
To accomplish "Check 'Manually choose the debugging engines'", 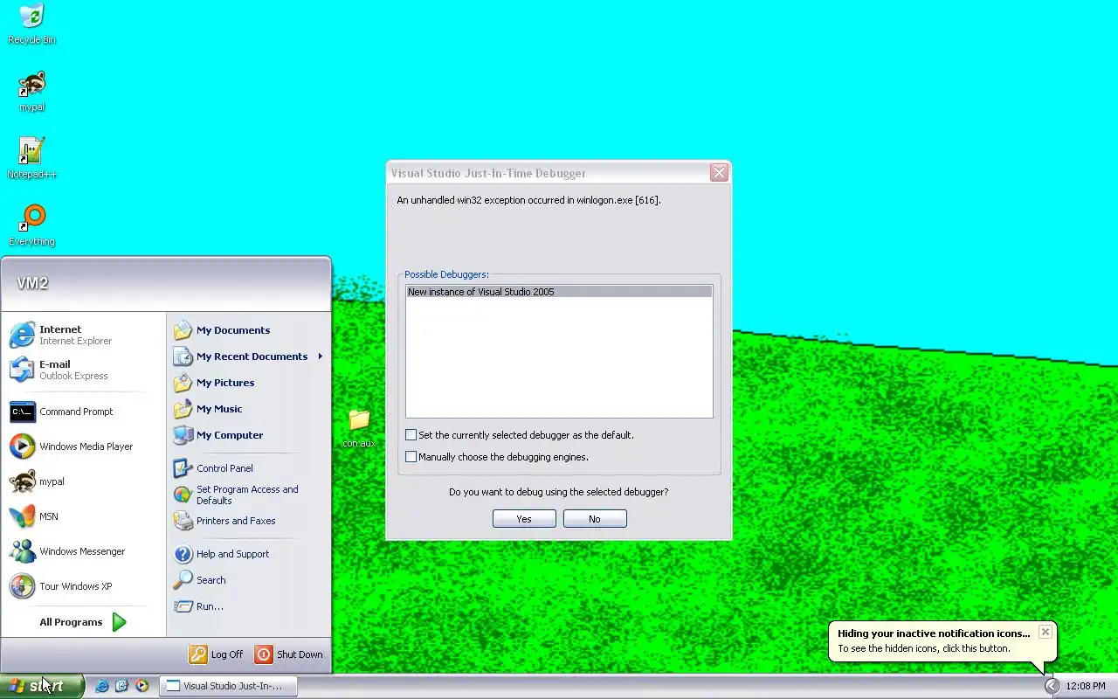I will coord(411,456).
